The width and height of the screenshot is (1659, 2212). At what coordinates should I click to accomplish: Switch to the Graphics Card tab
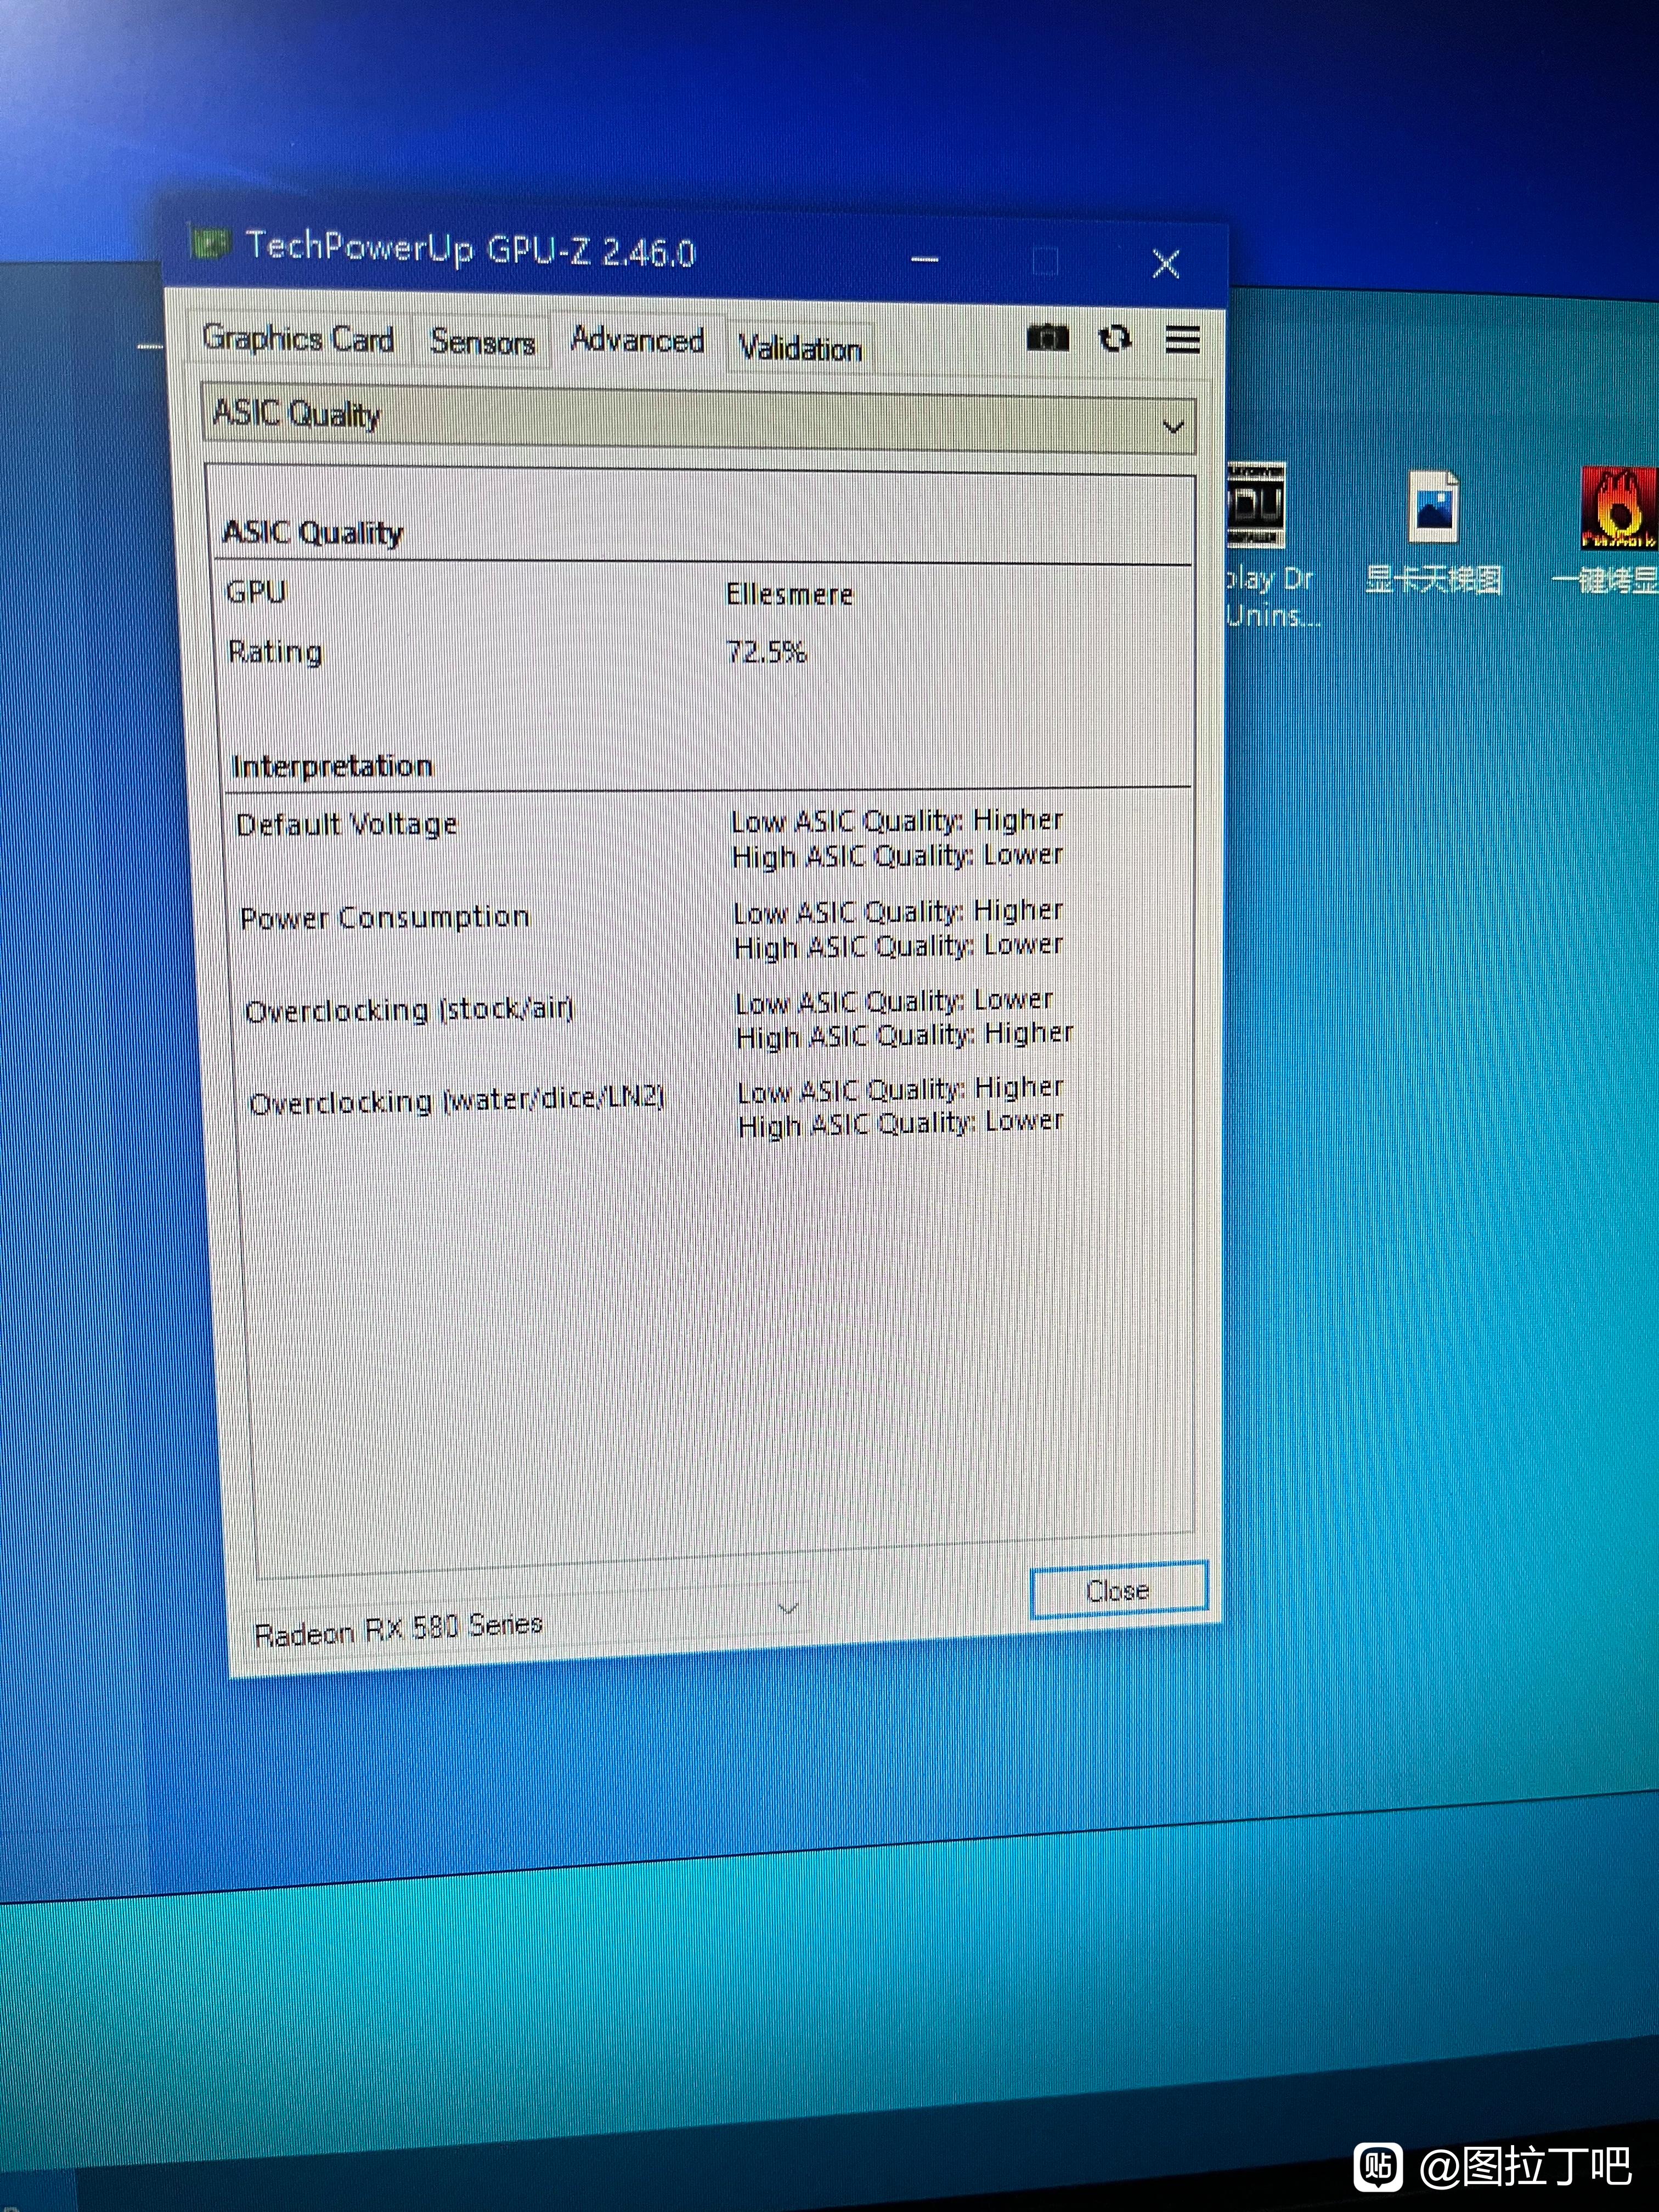pyautogui.click(x=298, y=339)
